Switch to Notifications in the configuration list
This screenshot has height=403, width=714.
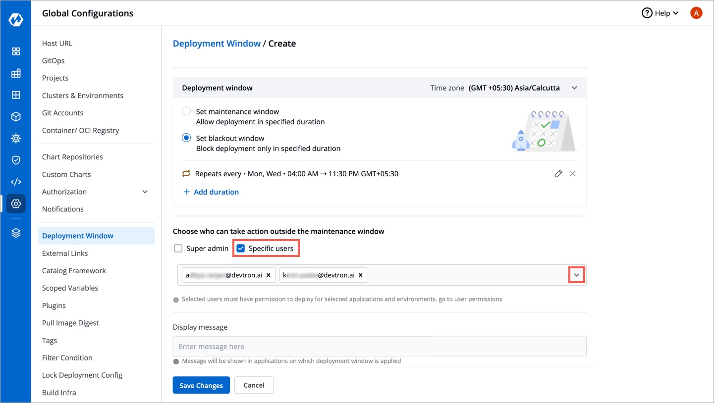click(x=62, y=208)
